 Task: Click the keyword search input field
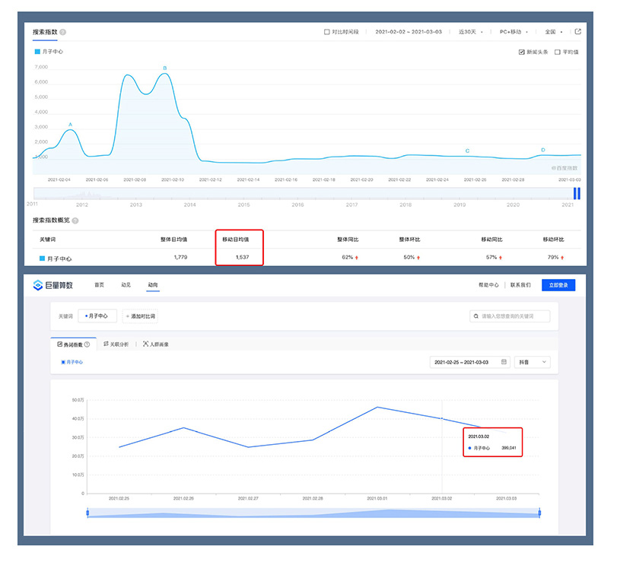tap(514, 316)
